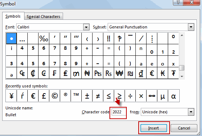Choose the division ÷ recently used symbol
The width and height of the screenshot is (202, 136).
pos(130,96)
